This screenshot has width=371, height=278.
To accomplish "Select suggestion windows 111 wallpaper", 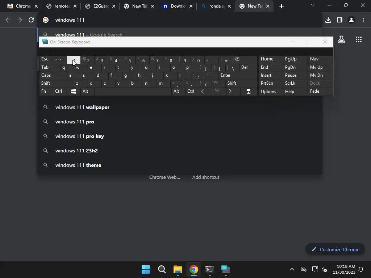I will 180,107.
